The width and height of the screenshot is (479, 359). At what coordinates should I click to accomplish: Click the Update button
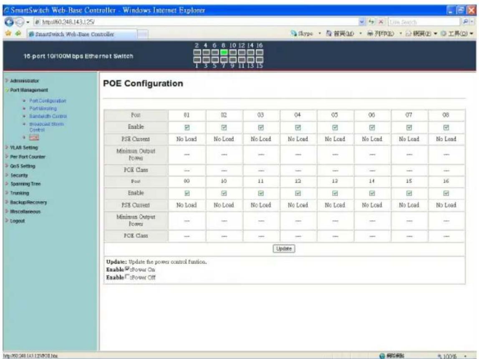pos(284,249)
